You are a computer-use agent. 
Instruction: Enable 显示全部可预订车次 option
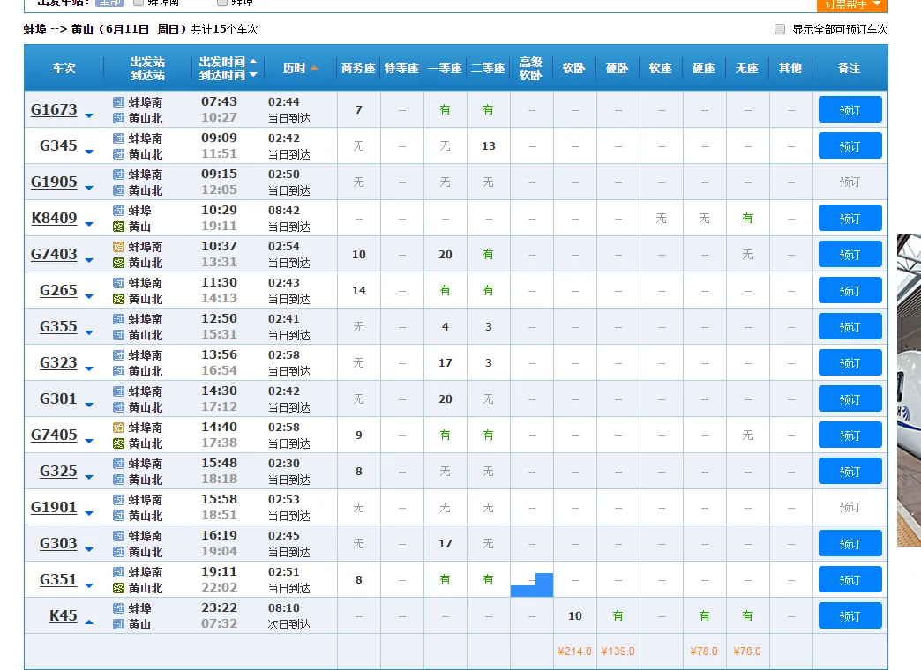780,29
